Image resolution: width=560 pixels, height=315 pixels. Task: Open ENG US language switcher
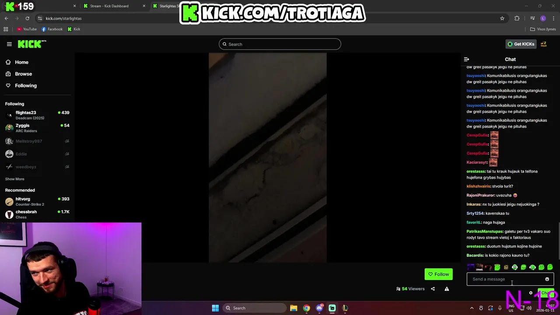511,308
